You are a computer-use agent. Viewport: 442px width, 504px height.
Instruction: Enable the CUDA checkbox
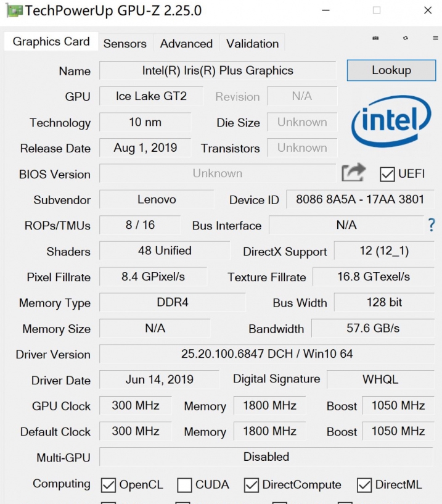(184, 485)
